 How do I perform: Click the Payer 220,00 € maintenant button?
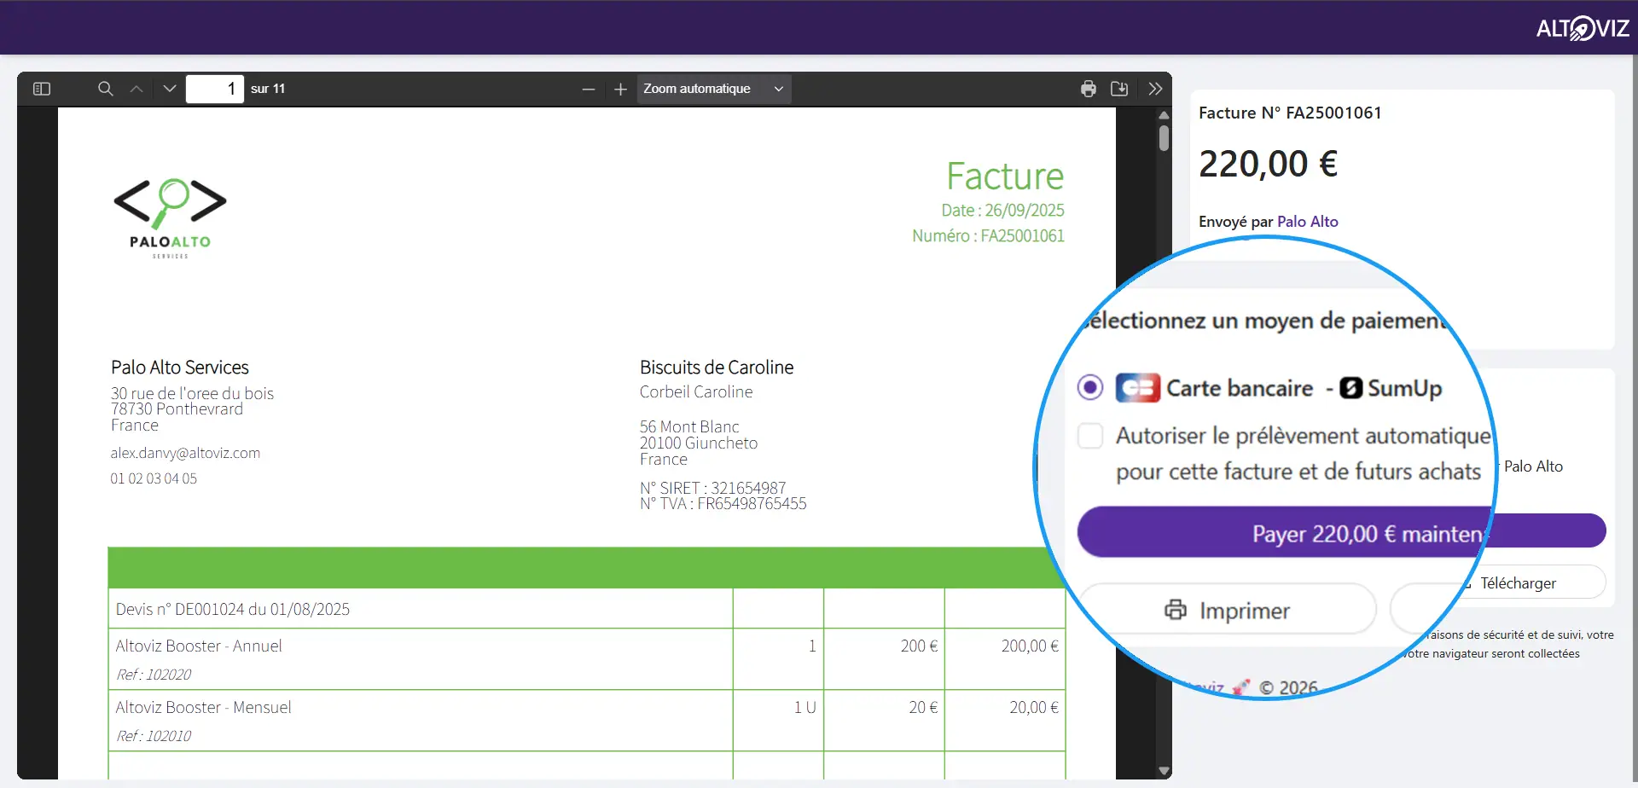(1341, 532)
